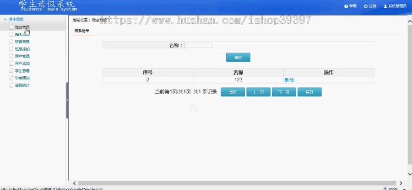Viewport: 412px width, 190px height.
Task: Click the 确定 button
Action: click(x=238, y=58)
